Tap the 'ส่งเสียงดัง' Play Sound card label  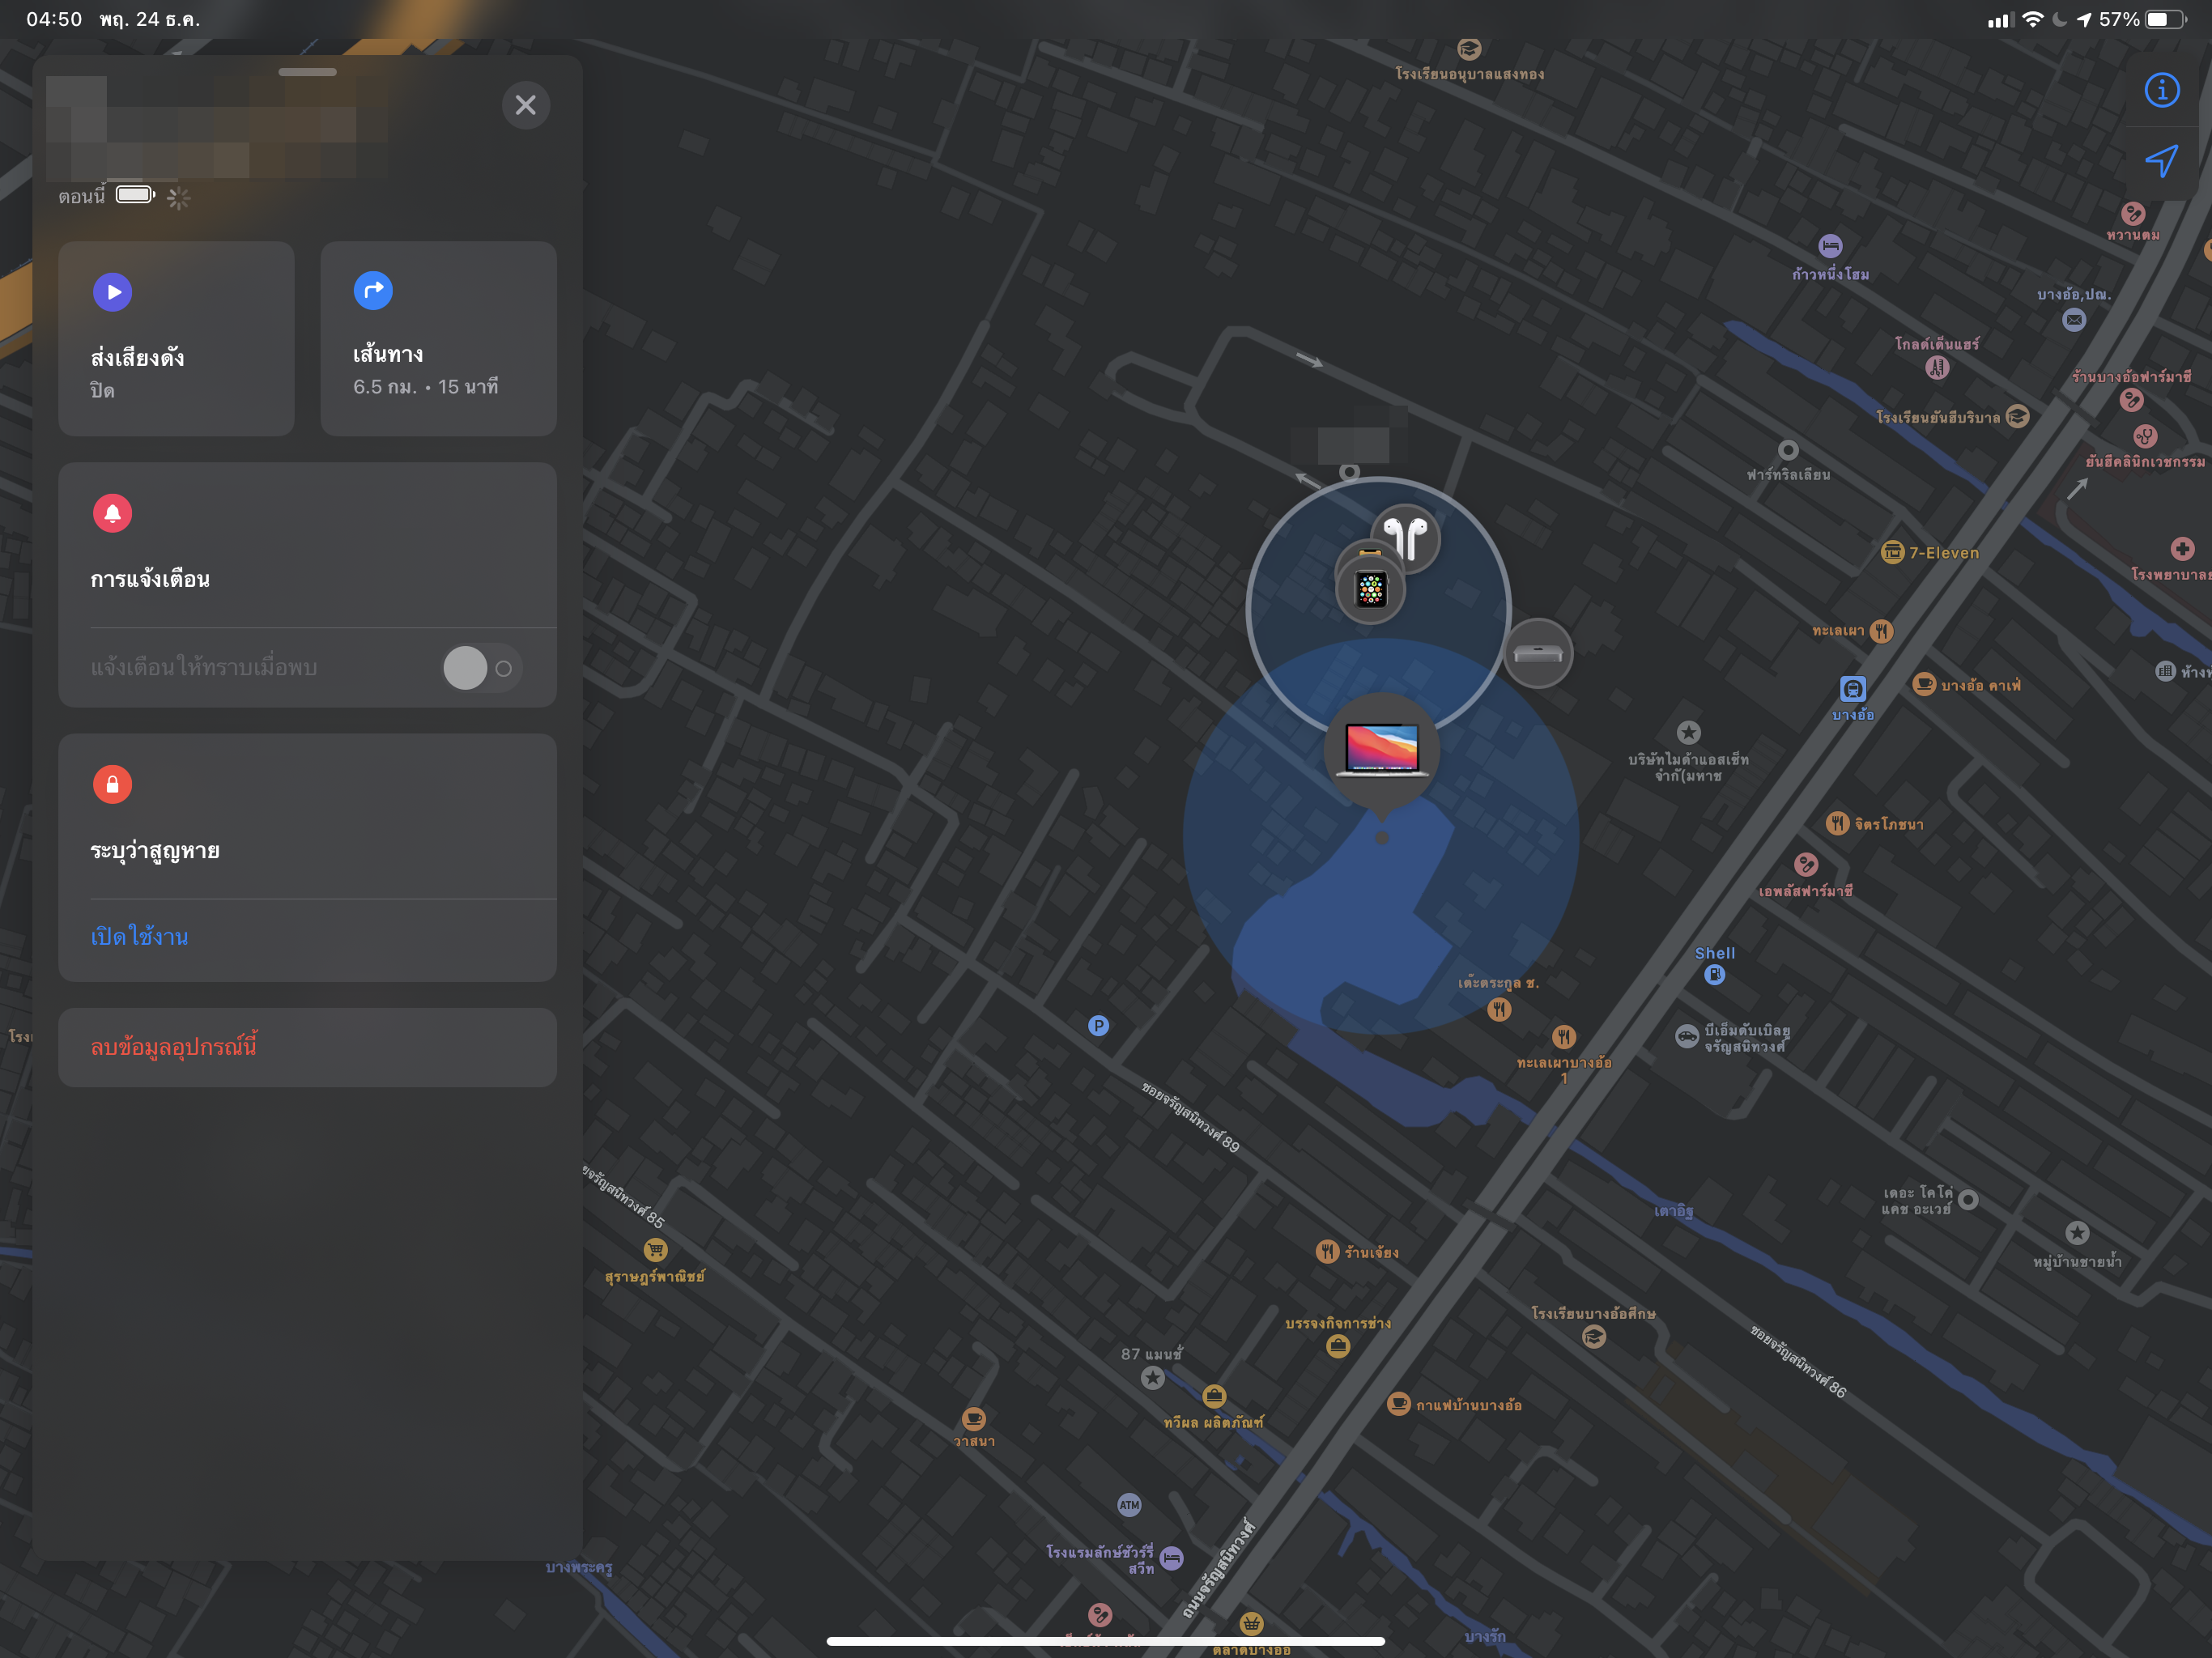pyautogui.click(x=137, y=357)
